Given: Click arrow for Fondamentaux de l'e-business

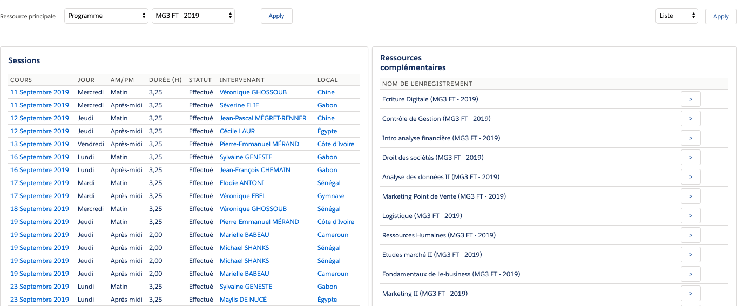Looking at the screenshot, I should (x=691, y=274).
